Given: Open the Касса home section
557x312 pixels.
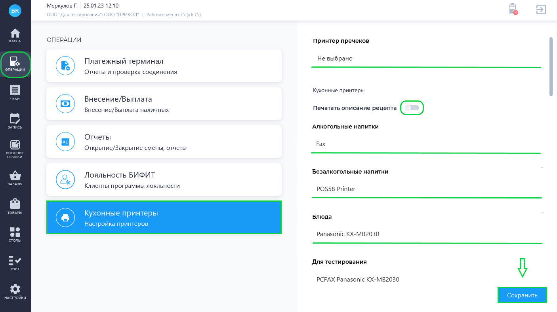Looking at the screenshot, I should pyautogui.click(x=15, y=36).
